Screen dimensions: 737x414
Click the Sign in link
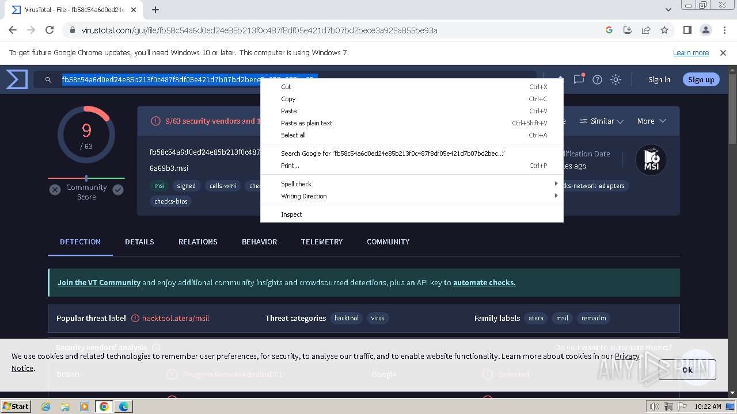(659, 80)
